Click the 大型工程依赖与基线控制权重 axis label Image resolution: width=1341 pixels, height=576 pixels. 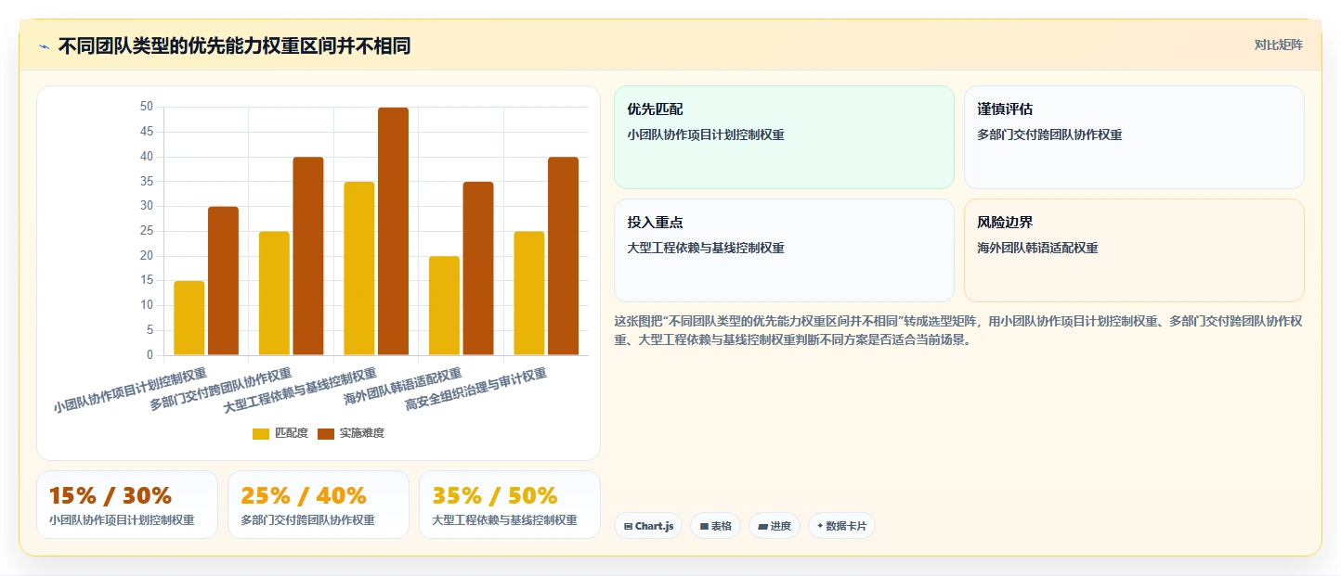click(301, 390)
